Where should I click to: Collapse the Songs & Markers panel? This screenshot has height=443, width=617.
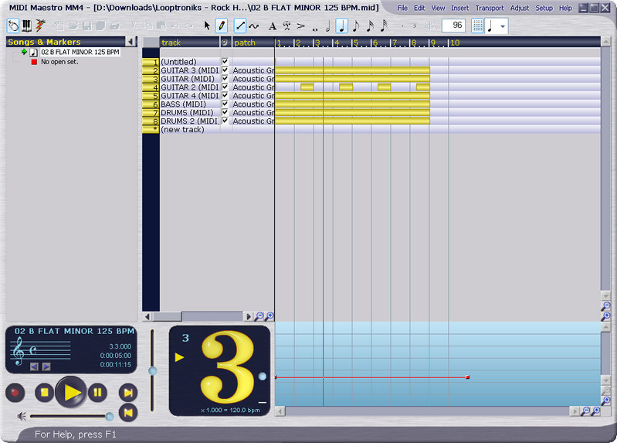click(x=131, y=42)
